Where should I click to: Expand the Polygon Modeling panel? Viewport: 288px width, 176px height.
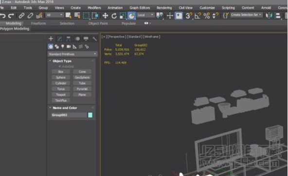(15, 29)
